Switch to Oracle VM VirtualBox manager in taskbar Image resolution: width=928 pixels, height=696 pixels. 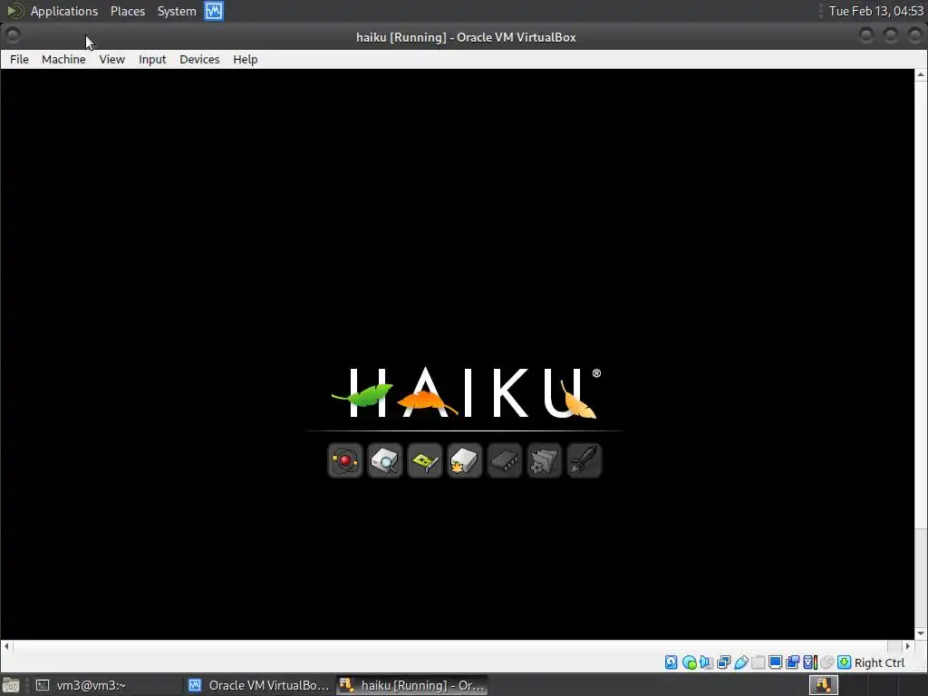(x=258, y=685)
